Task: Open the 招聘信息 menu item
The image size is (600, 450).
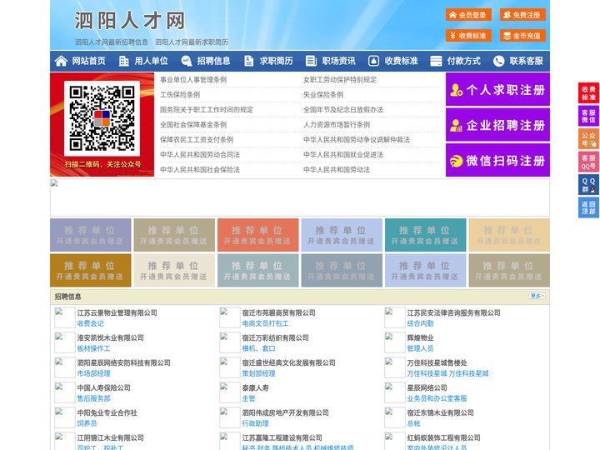Action: pyautogui.click(x=213, y=61)
